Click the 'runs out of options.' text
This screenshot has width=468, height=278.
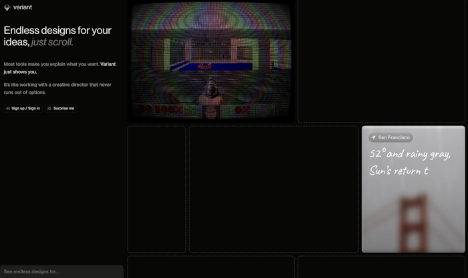25,92
